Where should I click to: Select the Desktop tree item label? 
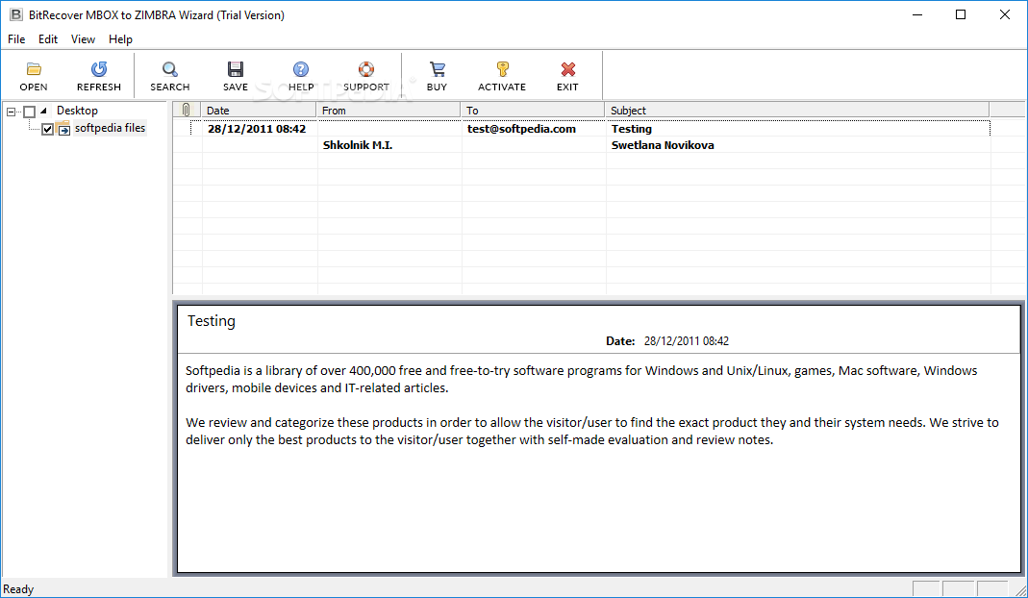point(77,111)
